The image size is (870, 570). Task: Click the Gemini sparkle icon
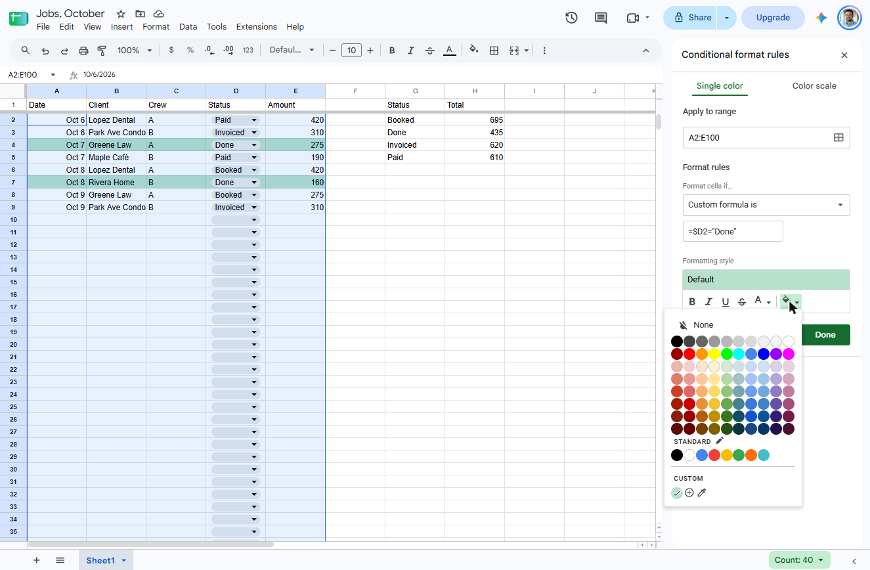coord(821,18)
